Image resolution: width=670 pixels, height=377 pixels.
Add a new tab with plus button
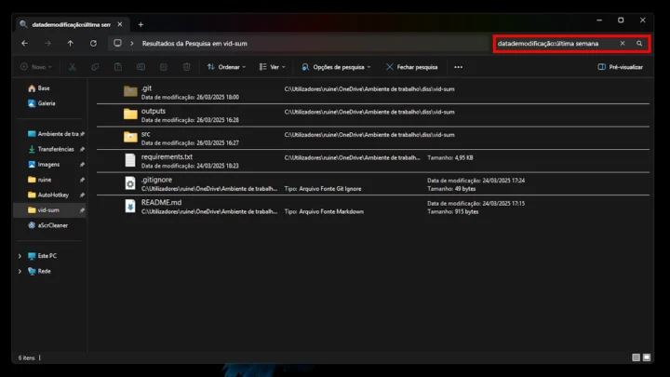click(x=141, y=25)
